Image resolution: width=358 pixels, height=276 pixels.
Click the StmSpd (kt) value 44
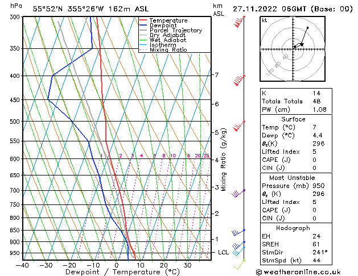click(316, 261)
